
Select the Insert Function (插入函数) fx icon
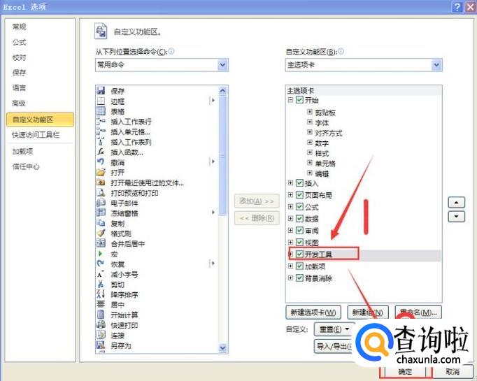tap(101, 152)
